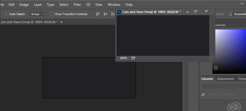The height and width of the screenshot is (111, 246).
Task: Toggle Show Transform Controls checkbox
Action: (52, 14)
